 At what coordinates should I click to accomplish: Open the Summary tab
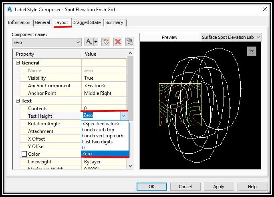pos(115,22)
